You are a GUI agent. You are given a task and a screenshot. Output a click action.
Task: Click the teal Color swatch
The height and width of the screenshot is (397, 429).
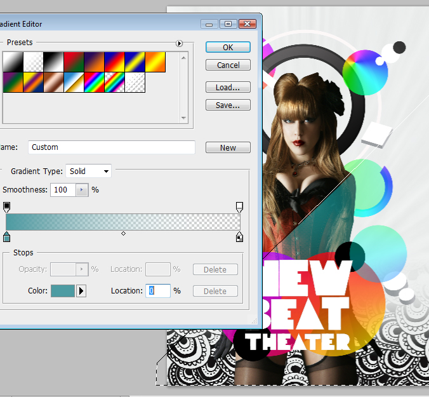[63, 291]
